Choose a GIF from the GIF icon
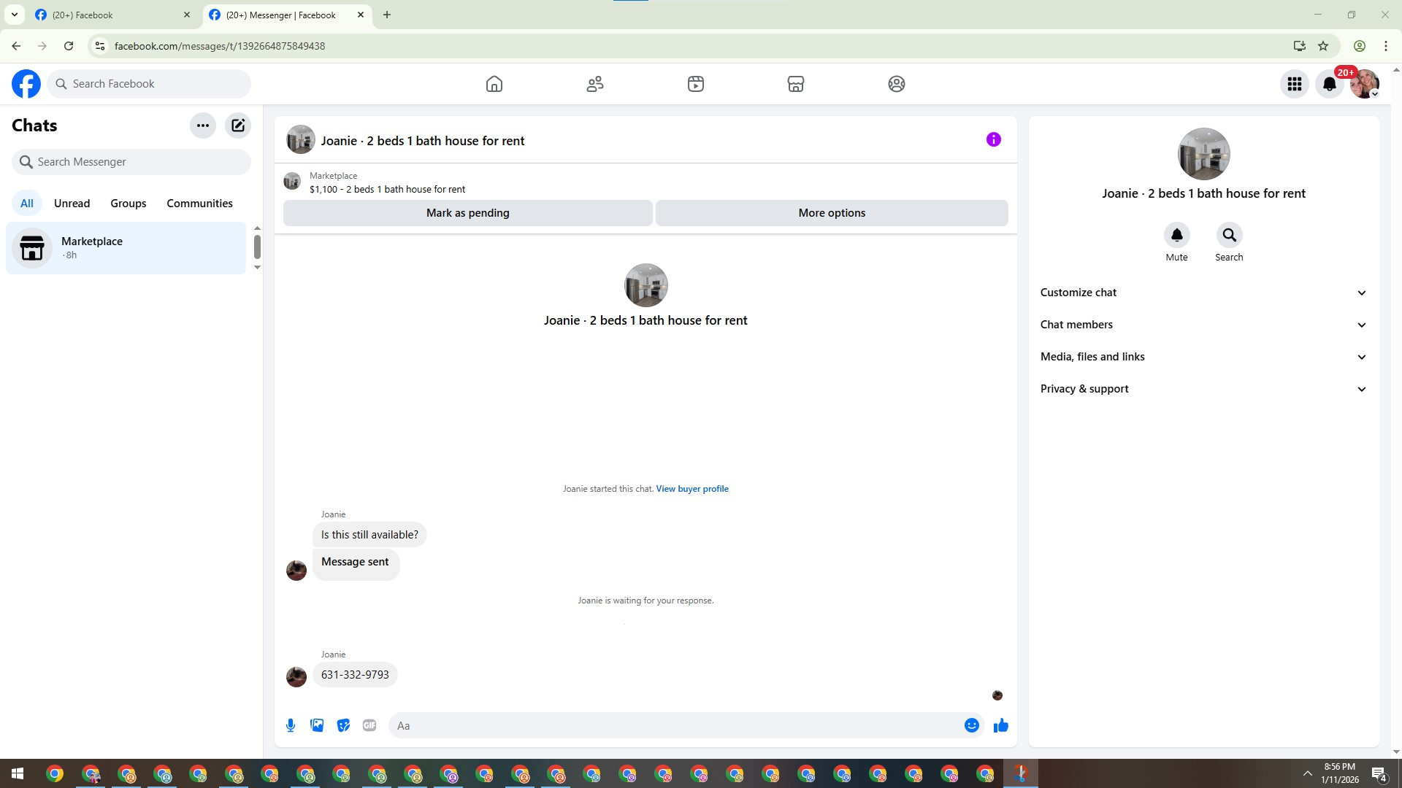1402x788 pixels. (x=369, y=725)
